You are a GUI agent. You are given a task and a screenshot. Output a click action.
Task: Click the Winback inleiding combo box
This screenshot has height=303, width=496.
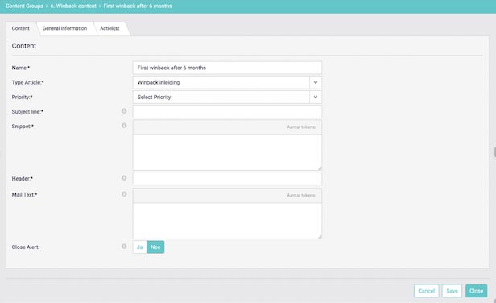pyautogui.click(x=227, y=82)
